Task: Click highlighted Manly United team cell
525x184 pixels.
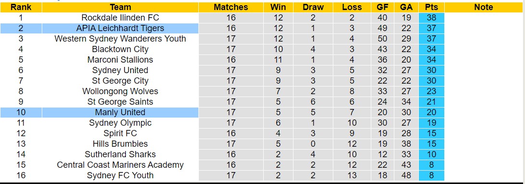Action: pos(120,112)
